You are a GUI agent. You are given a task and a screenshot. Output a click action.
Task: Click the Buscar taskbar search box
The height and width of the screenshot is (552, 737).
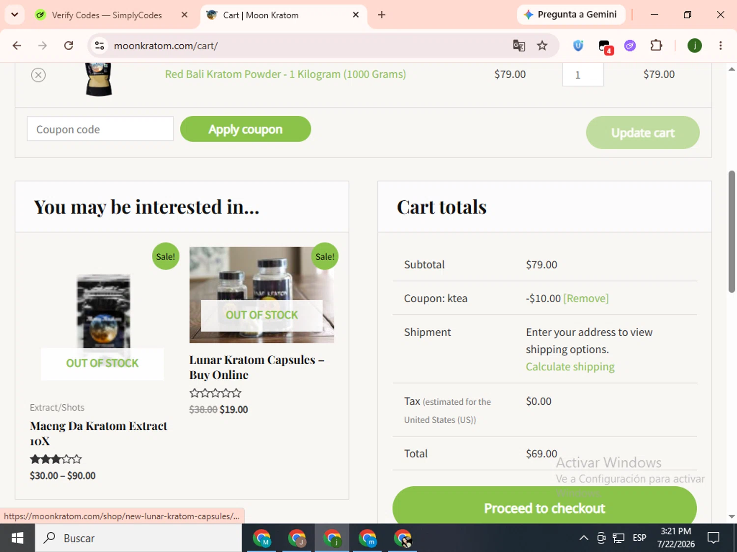tap(139, 538)
